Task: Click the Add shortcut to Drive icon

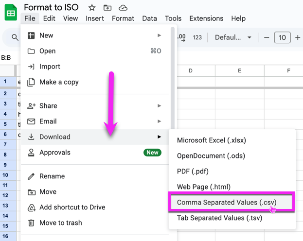Action: 32,207
